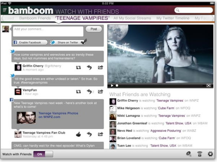Screen dimensions: 217x162
Task: Reply to Teenage Vampires Fan Club post
Action: pyautogui.click(x=89, y=134)
